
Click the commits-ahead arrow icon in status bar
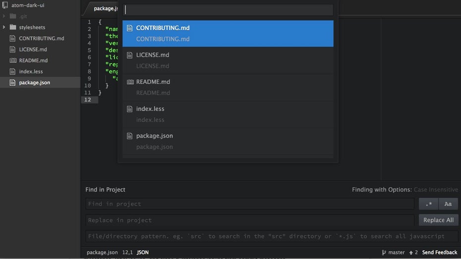[x=410, y=253]
